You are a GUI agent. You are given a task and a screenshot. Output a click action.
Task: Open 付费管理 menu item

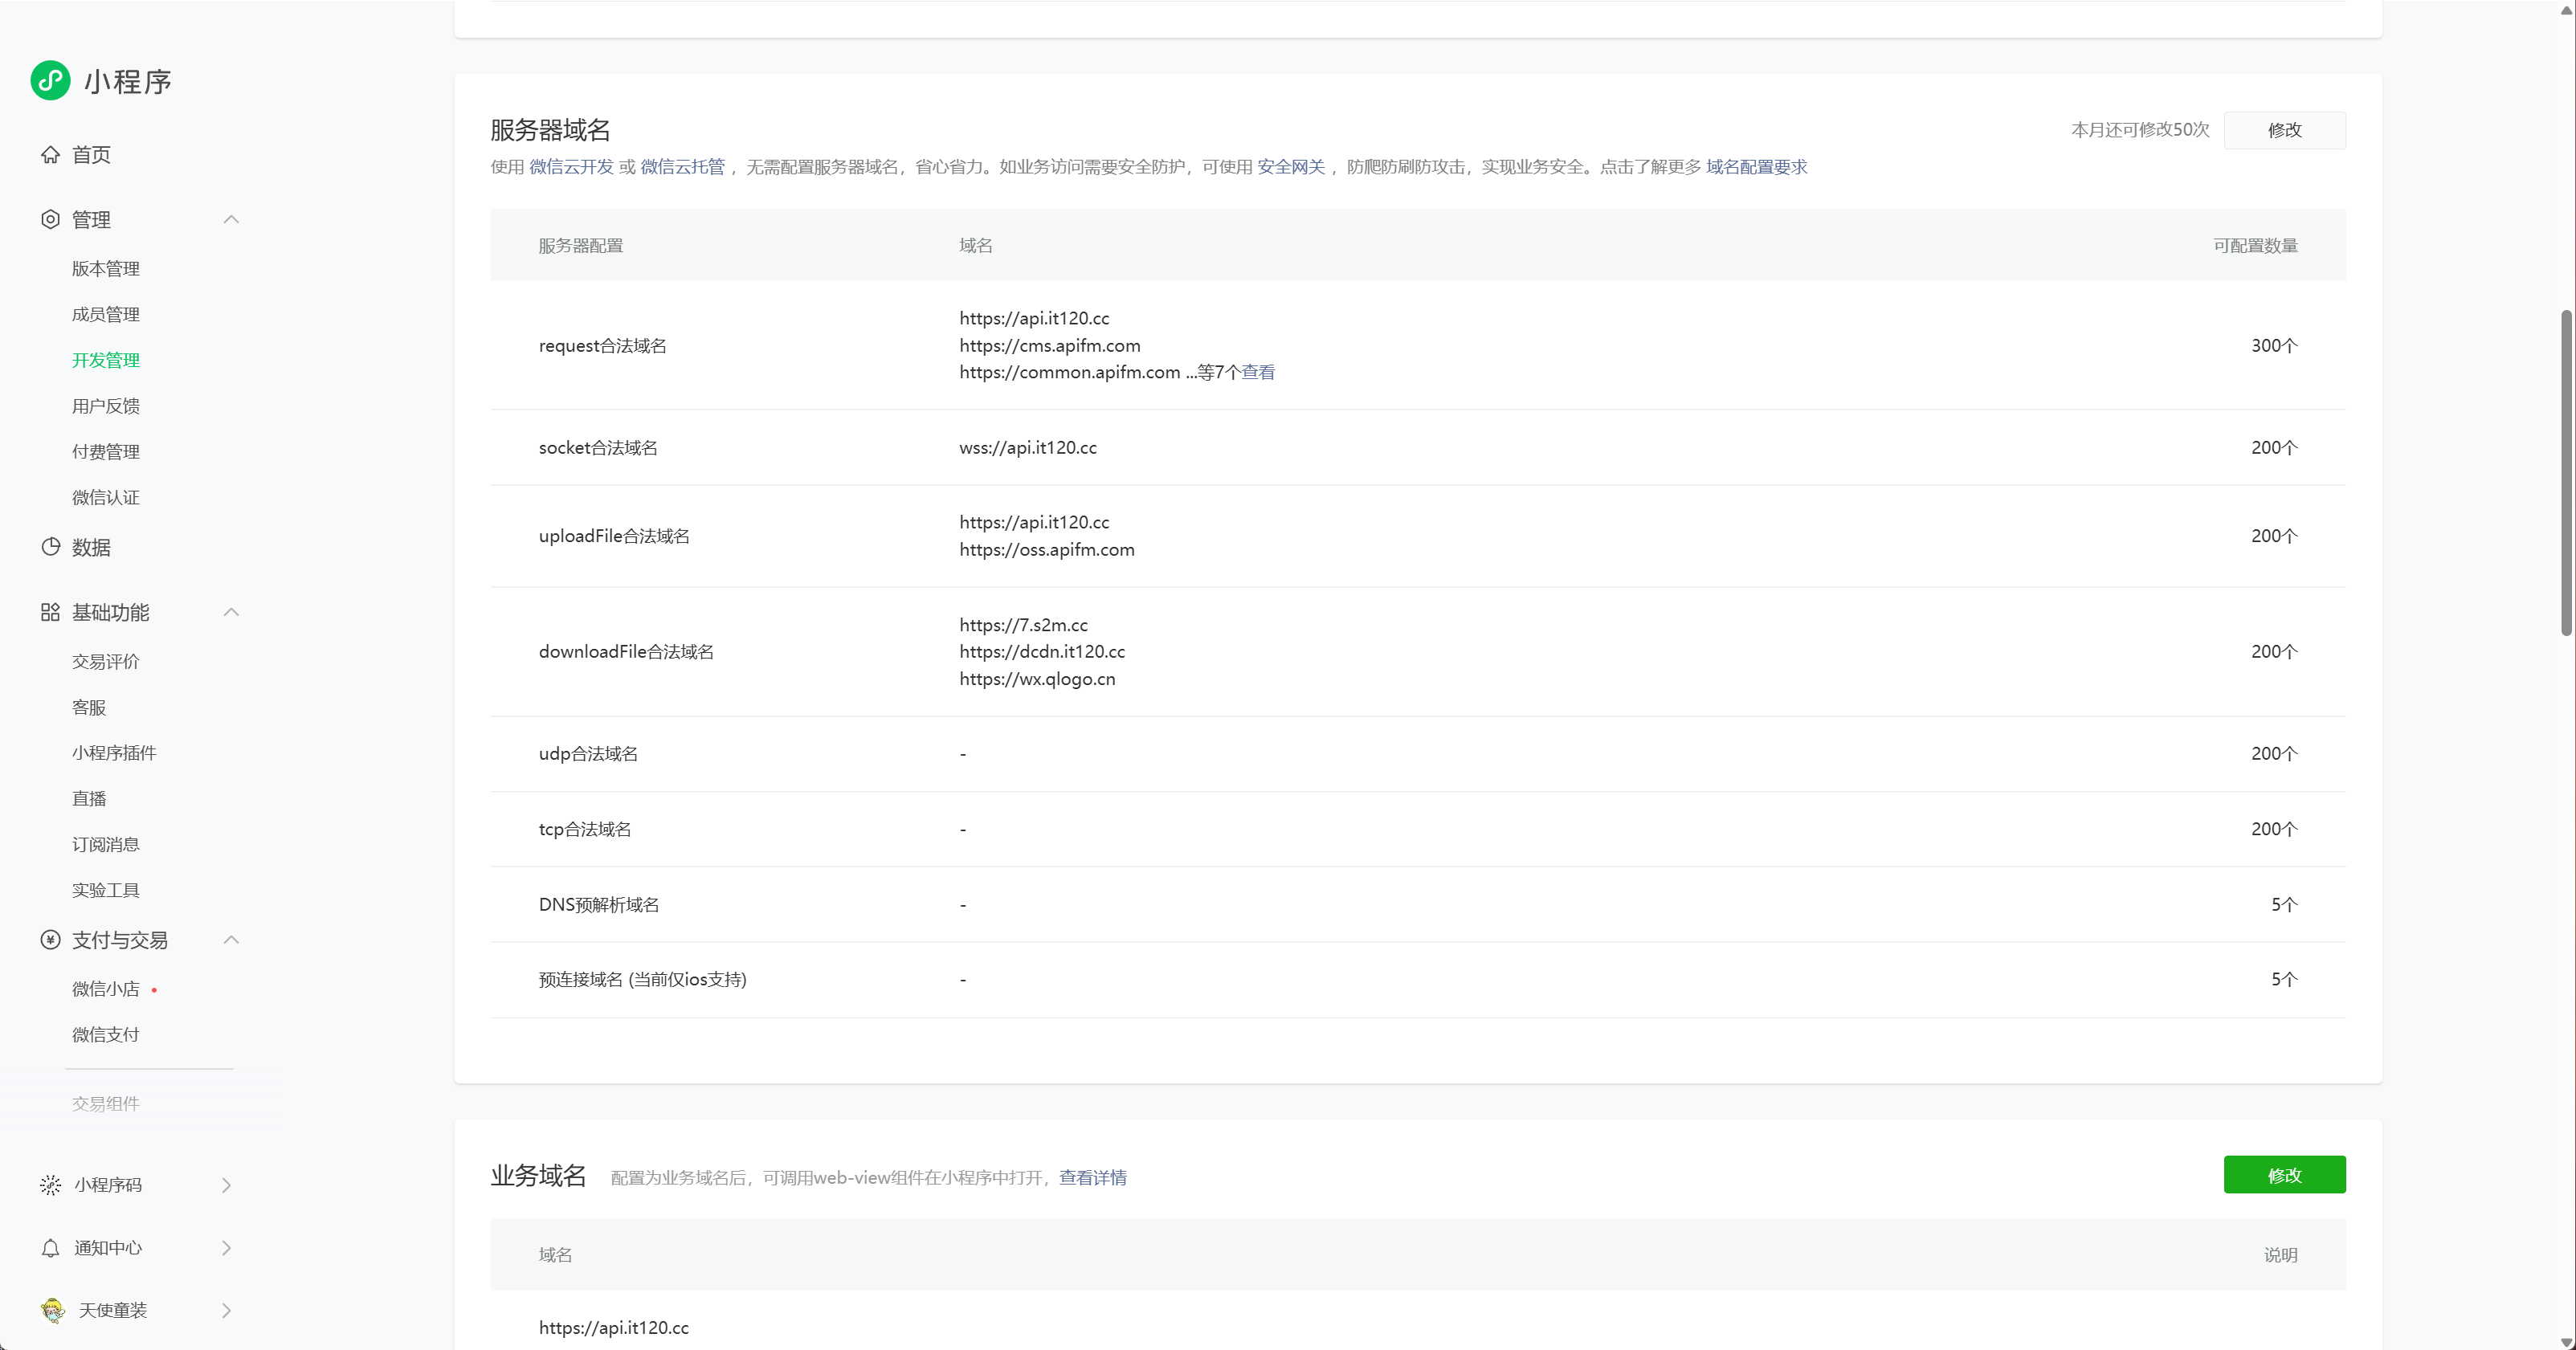[x=106, y=452]
